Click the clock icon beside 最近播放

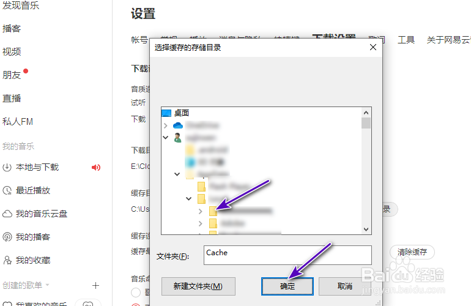point(7,190)
